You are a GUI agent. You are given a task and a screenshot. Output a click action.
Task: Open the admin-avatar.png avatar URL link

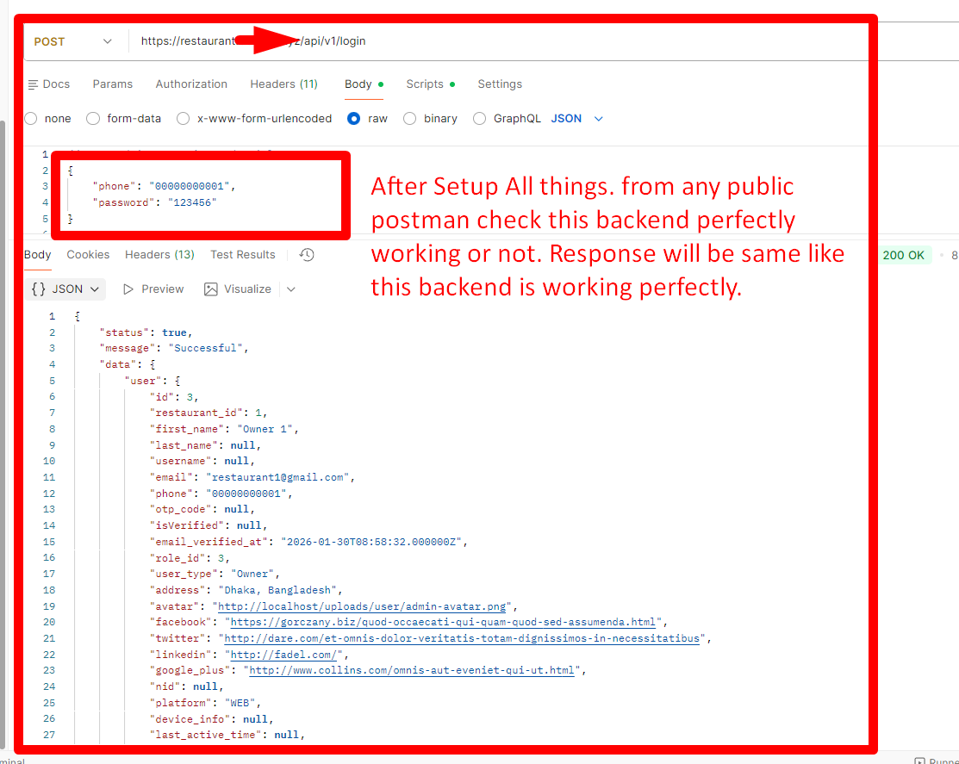(x=364, y=606)
